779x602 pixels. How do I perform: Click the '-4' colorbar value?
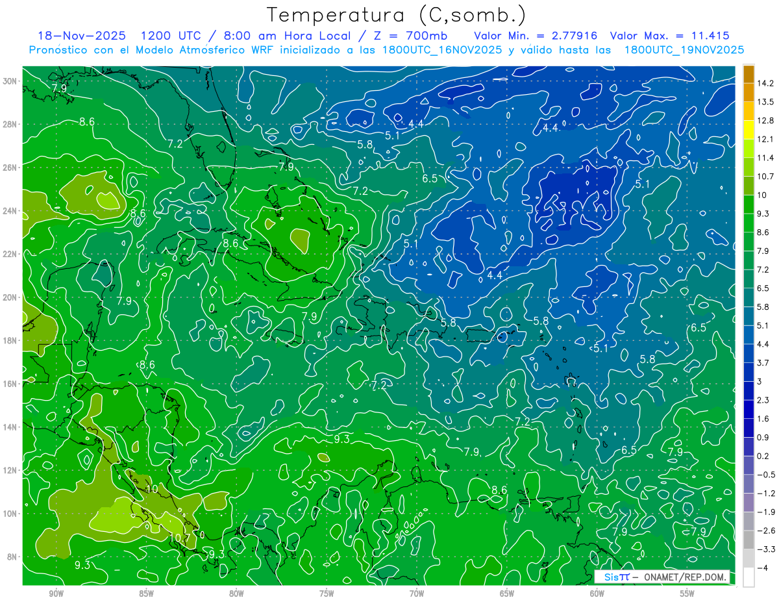(x=762, y=568)
